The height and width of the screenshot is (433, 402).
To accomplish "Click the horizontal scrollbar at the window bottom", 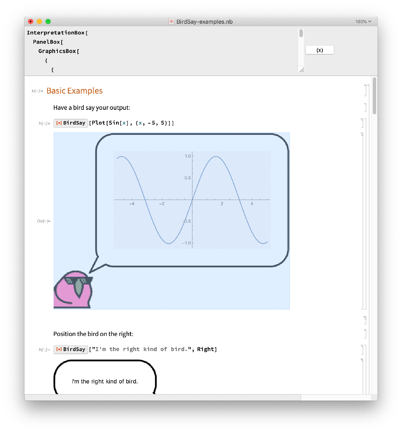I will (162, 398).
